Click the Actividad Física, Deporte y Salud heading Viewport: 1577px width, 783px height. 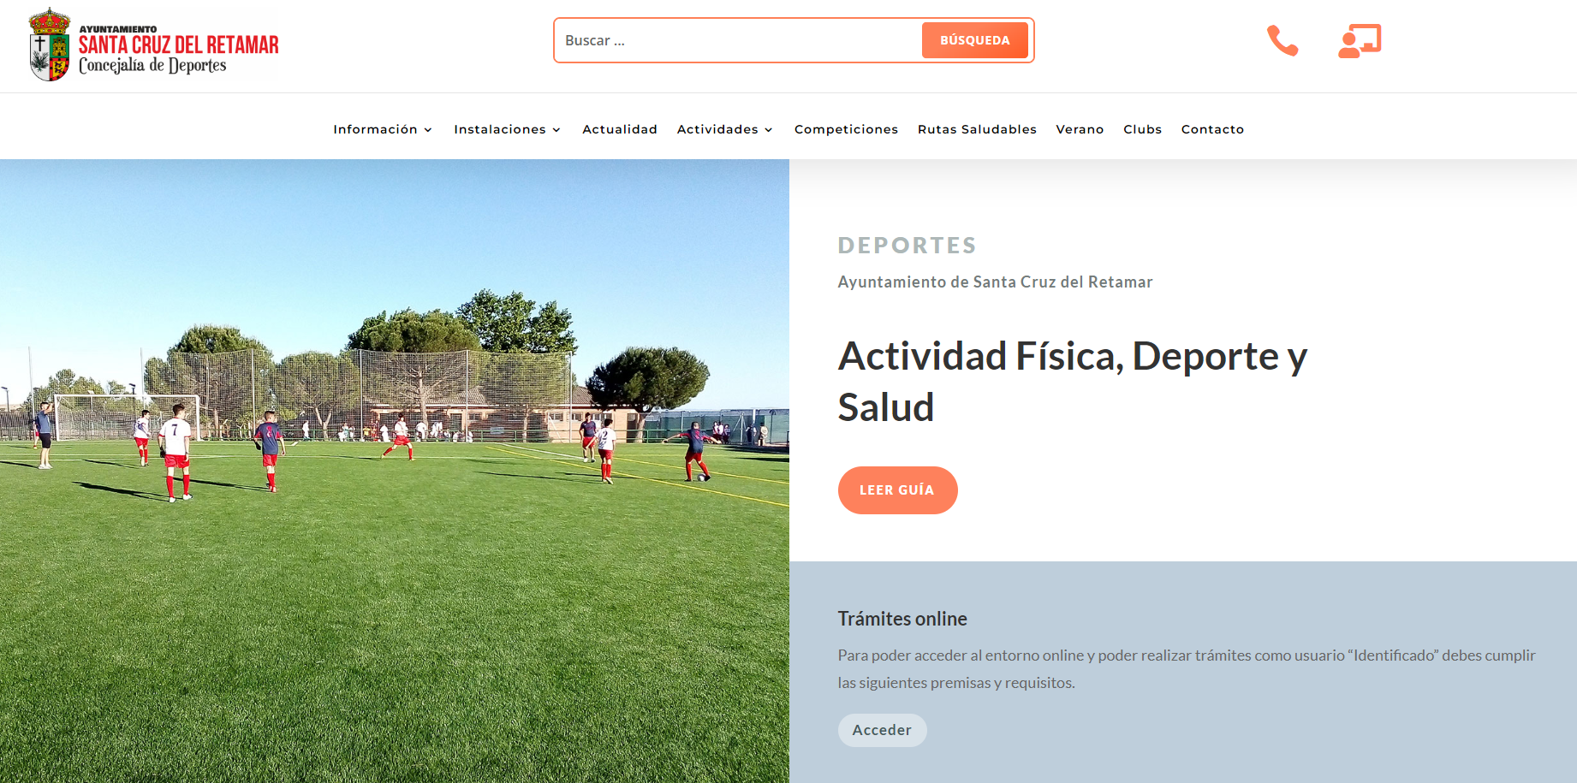coord(1073,381)
